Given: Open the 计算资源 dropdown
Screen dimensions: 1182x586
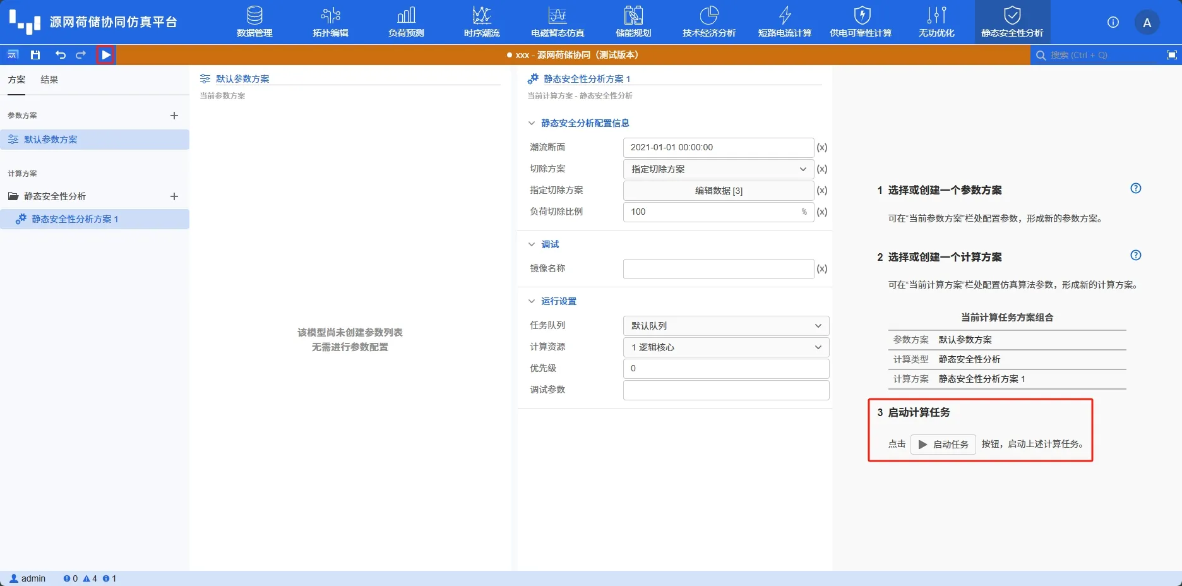Looking at the screenshot, I should [x=726, y=347].
